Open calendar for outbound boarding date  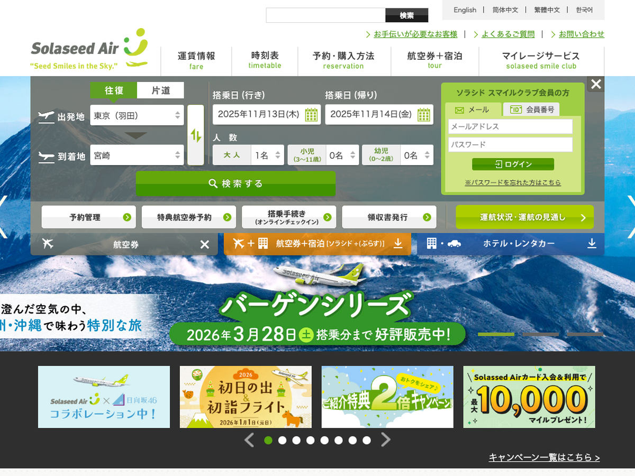[x=311, y=115]
